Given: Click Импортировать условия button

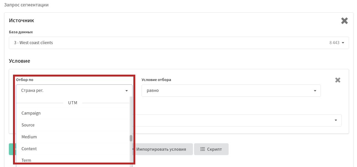Looking at the screenshot, I should [163, 149].
